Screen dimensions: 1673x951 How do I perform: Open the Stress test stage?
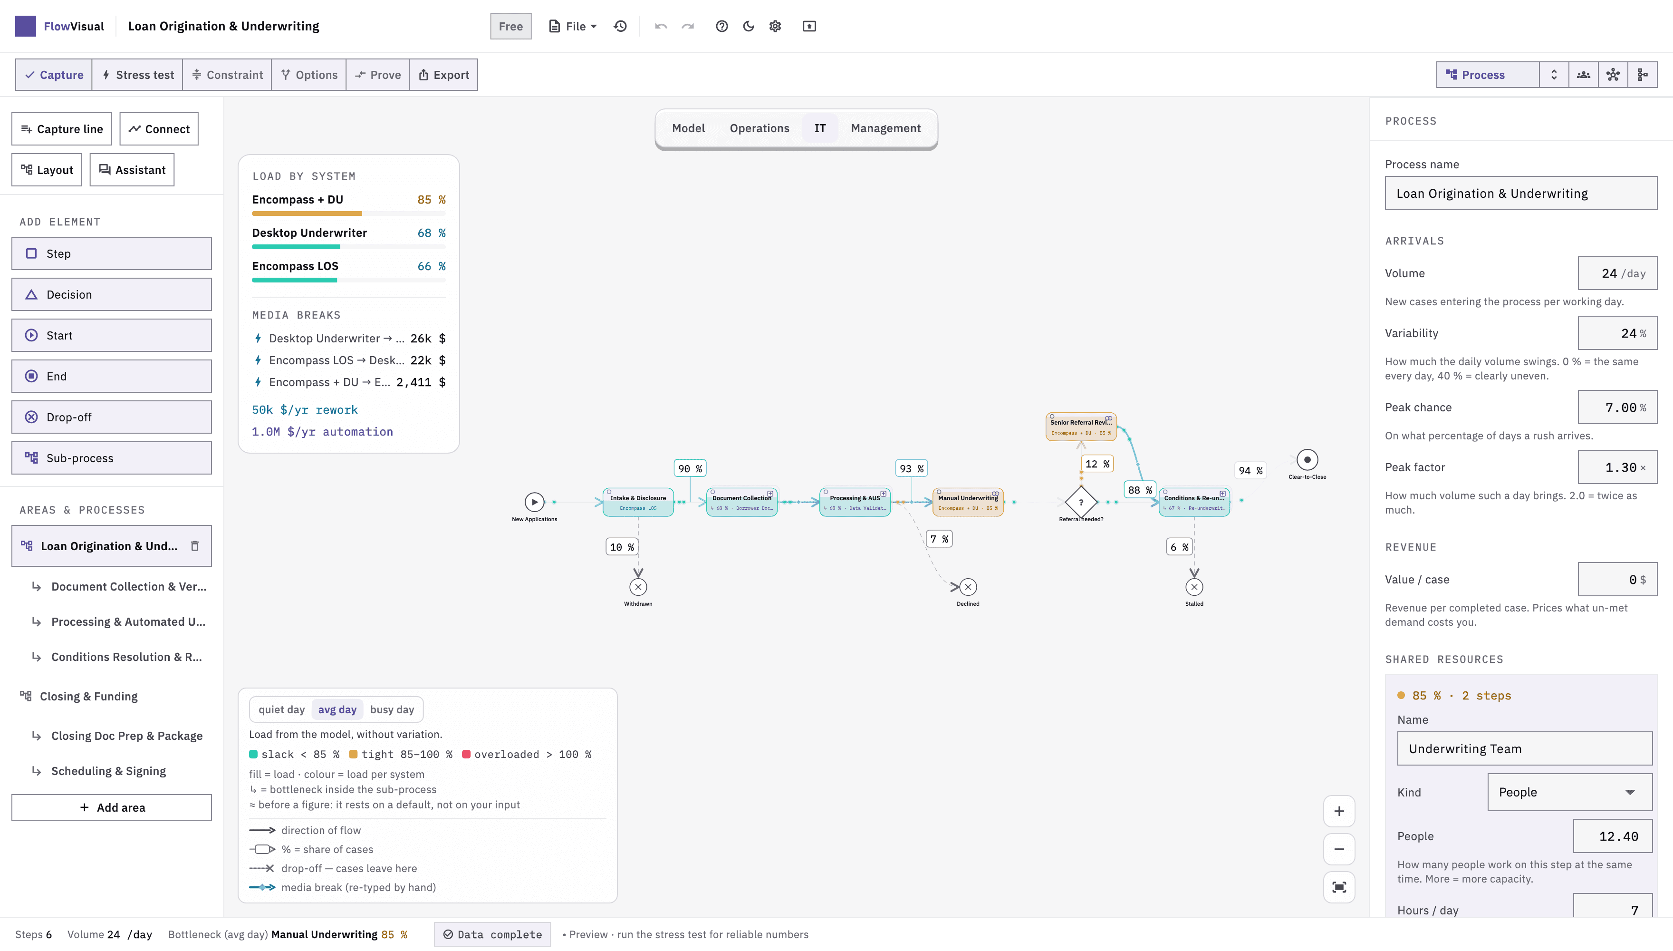[138, 75]
